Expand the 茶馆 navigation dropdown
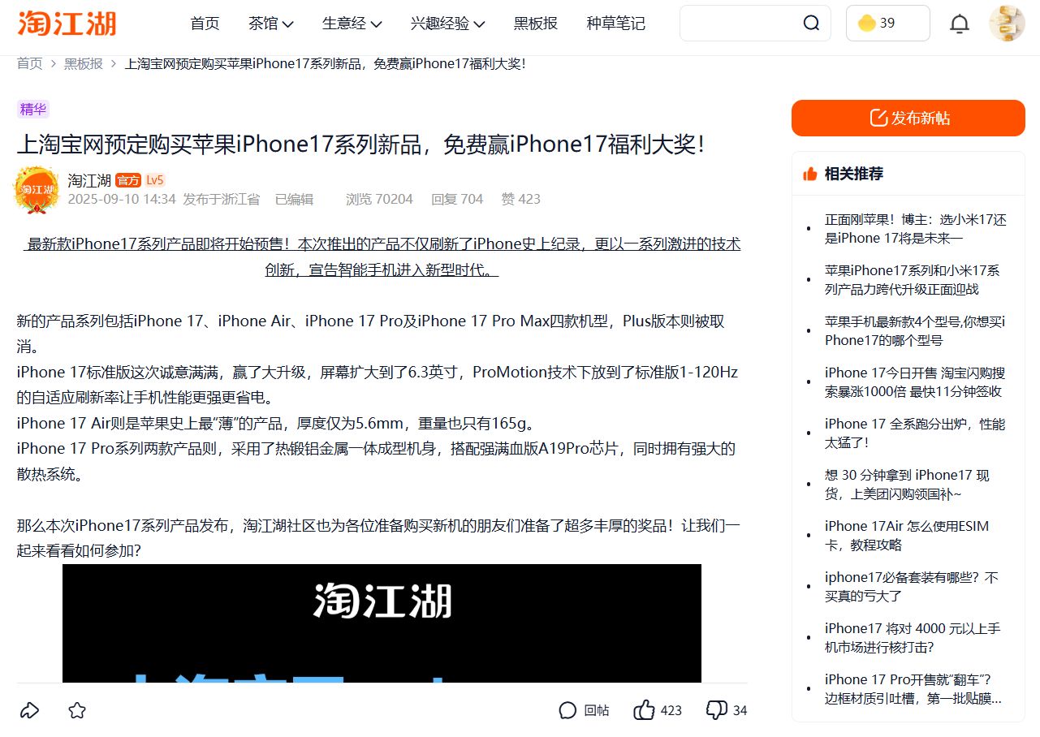The image size is (1040, 737). click(270, 24)
